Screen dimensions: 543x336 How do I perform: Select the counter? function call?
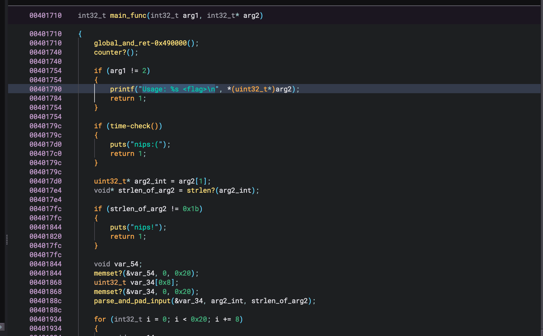110,52
